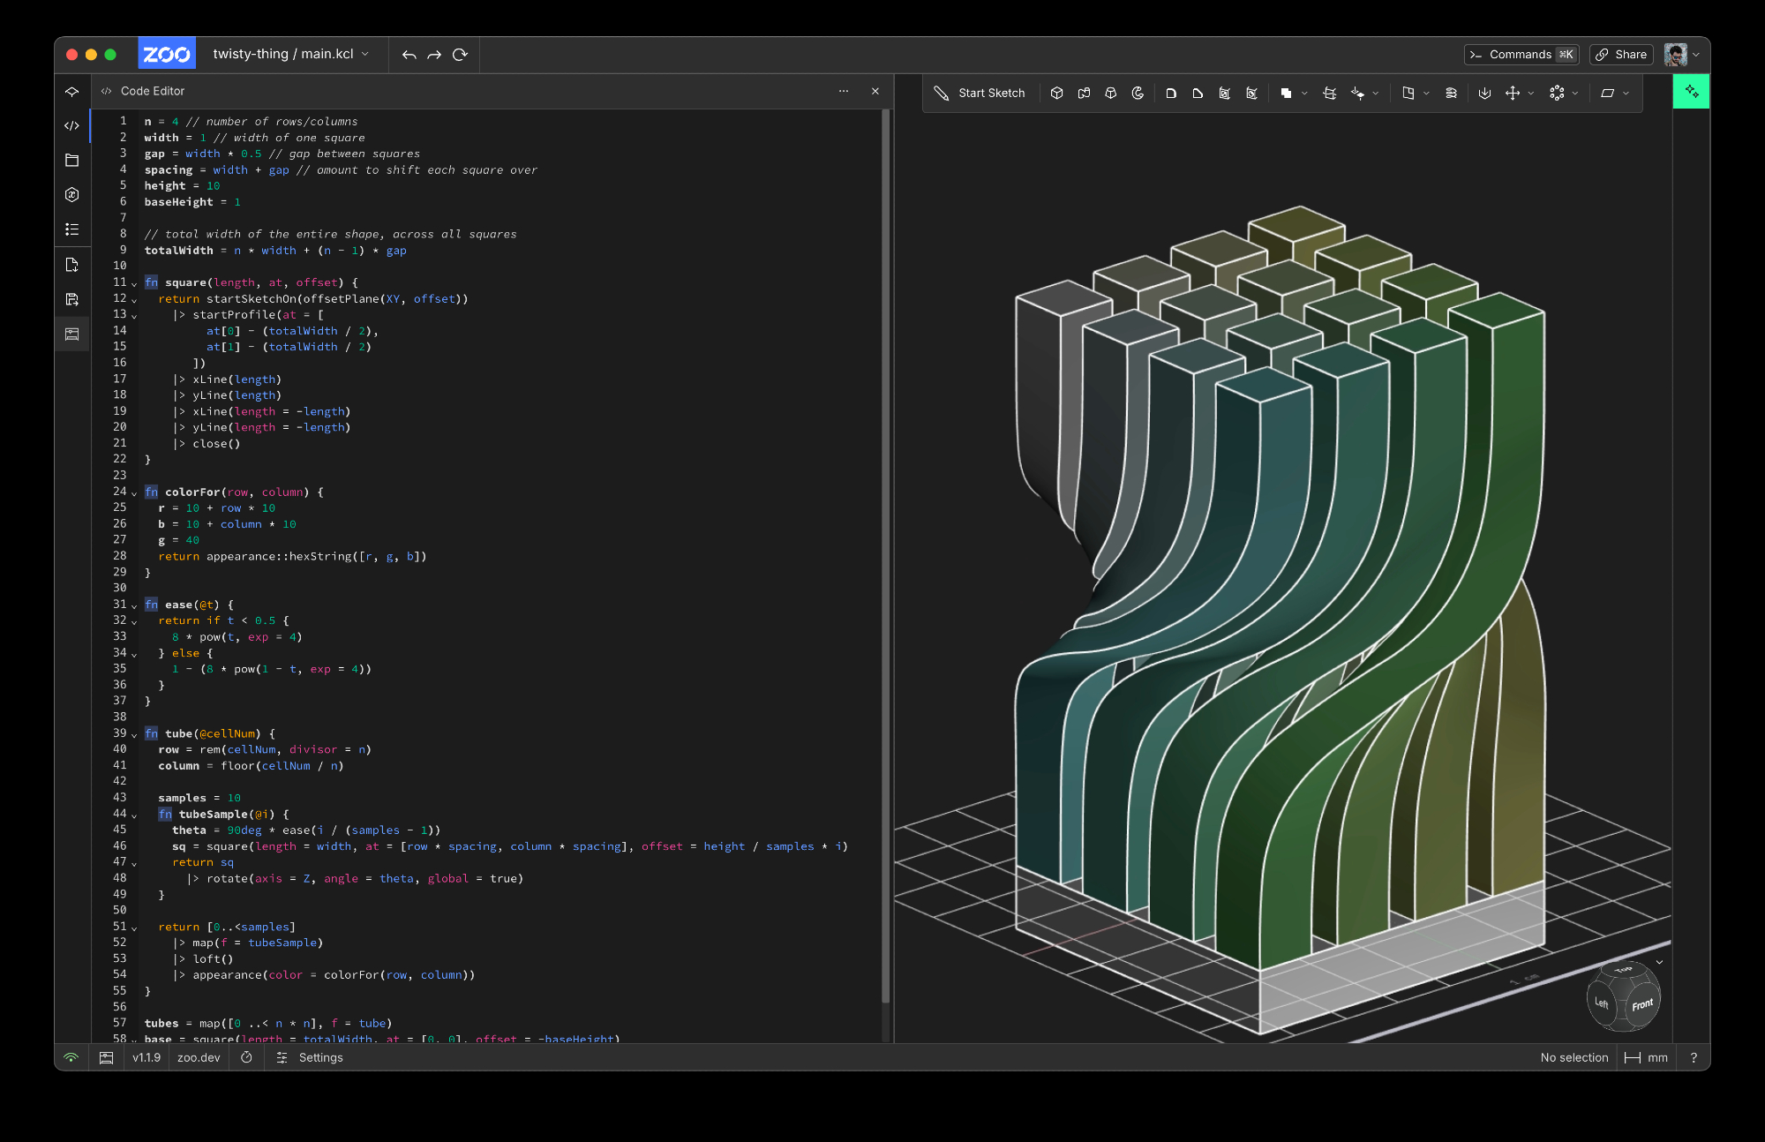Click the Extrude cube tool icon

click(1056, 93)
